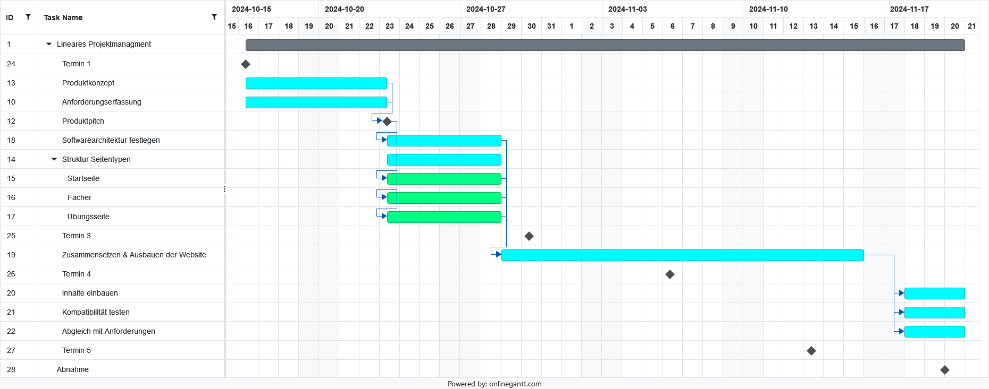The image size is (989, 389).
Task: Click the Termin 1 milestone diamond
Action: point(246,64)
